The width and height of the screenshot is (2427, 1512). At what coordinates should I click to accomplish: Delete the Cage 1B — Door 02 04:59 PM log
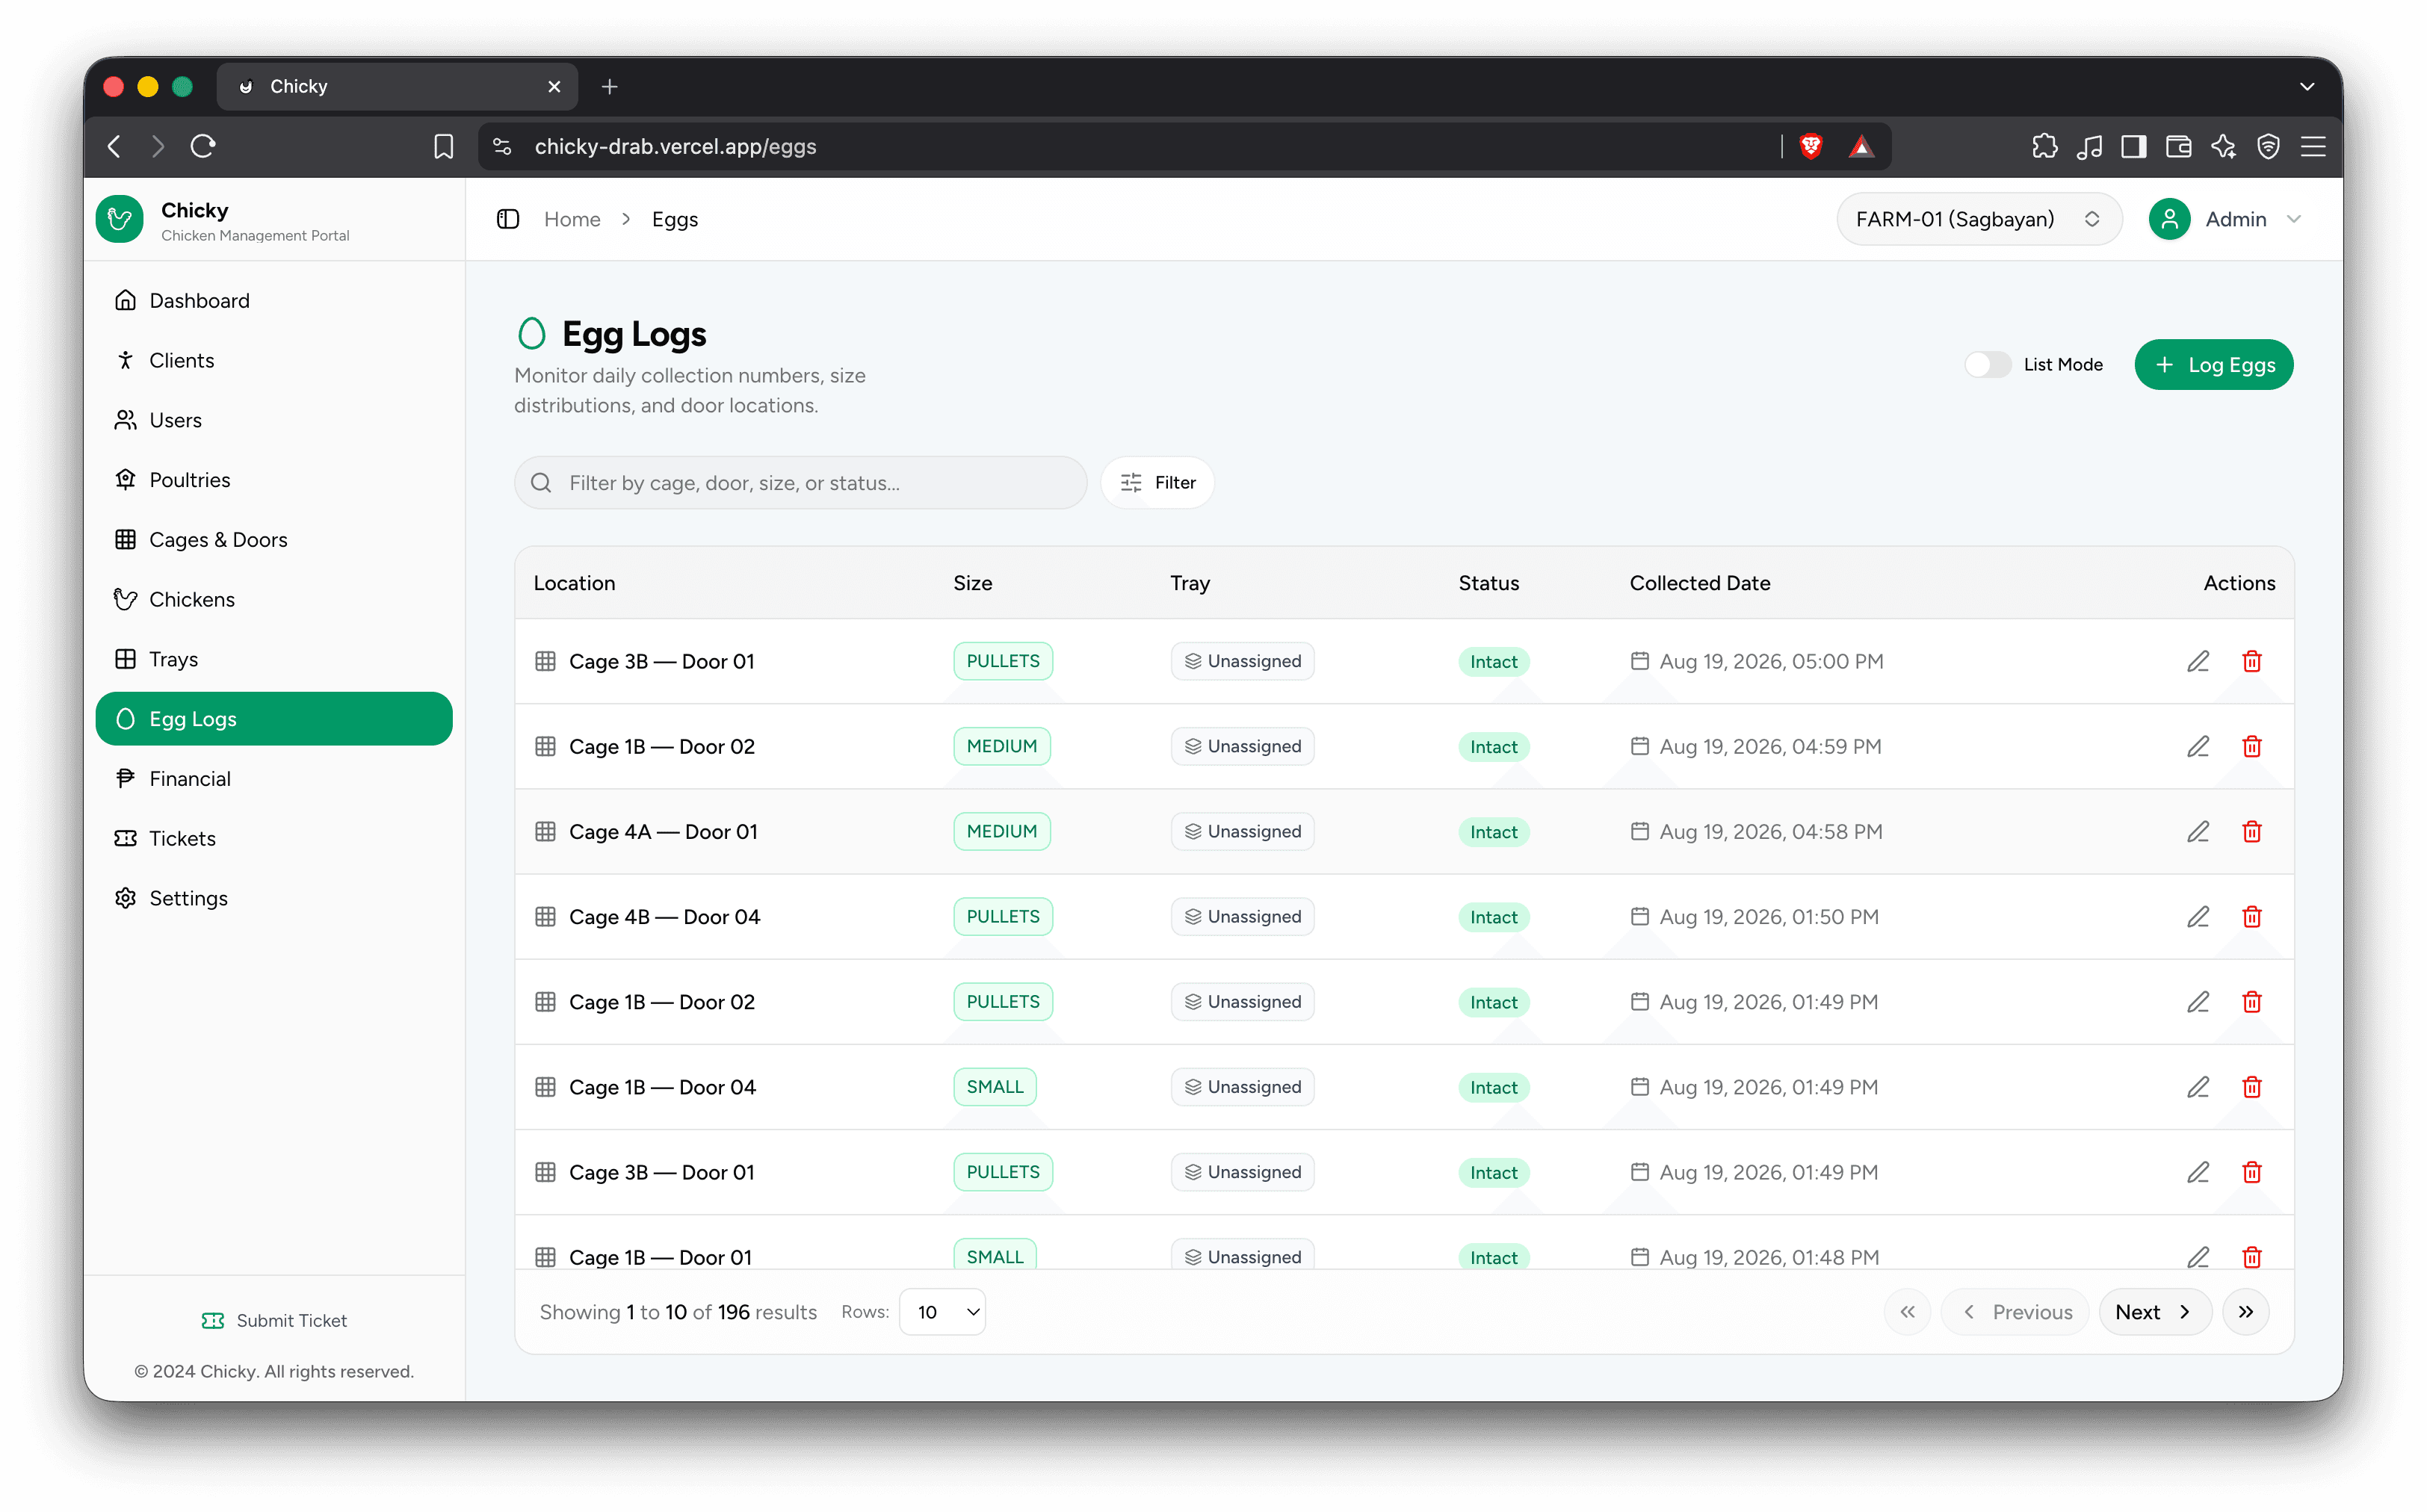2251,746
